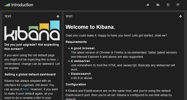
Task: Click the large Kibana logo image
Action: (x=32, y=31)
